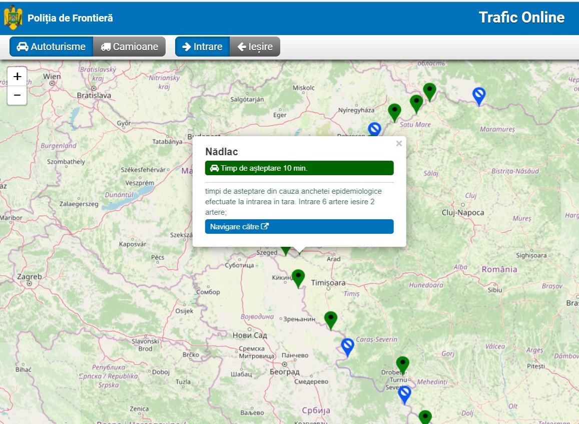Close the Nădlac popup
The width and height of the screenshot is (579, 424).
pyautogui.click(x=399, y=144)
